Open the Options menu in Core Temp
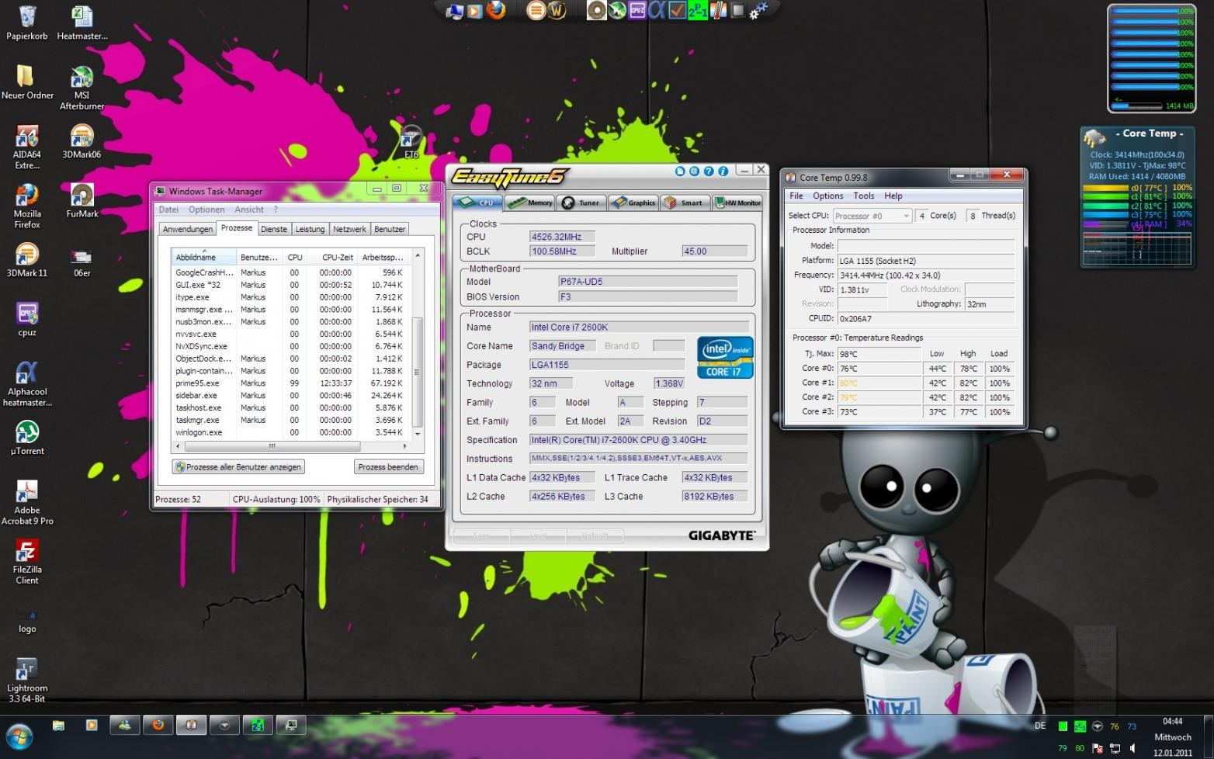The image size is (1214, 759). [827, 196]
